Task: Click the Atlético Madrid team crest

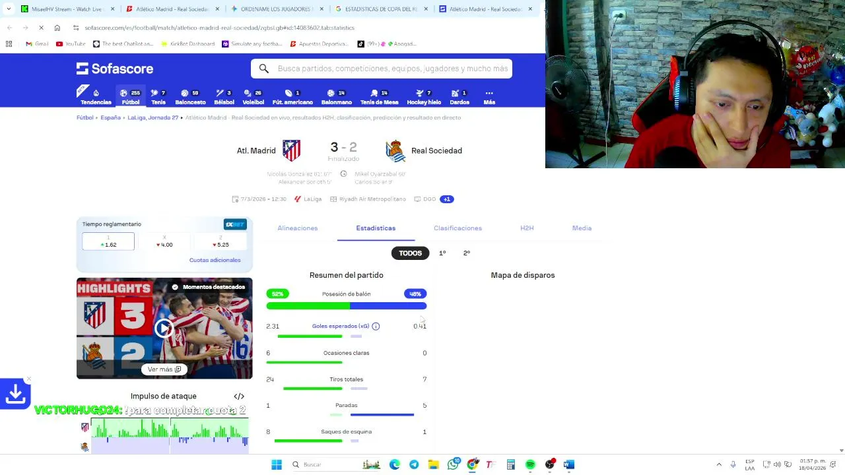Action: [x=292, y=150]
